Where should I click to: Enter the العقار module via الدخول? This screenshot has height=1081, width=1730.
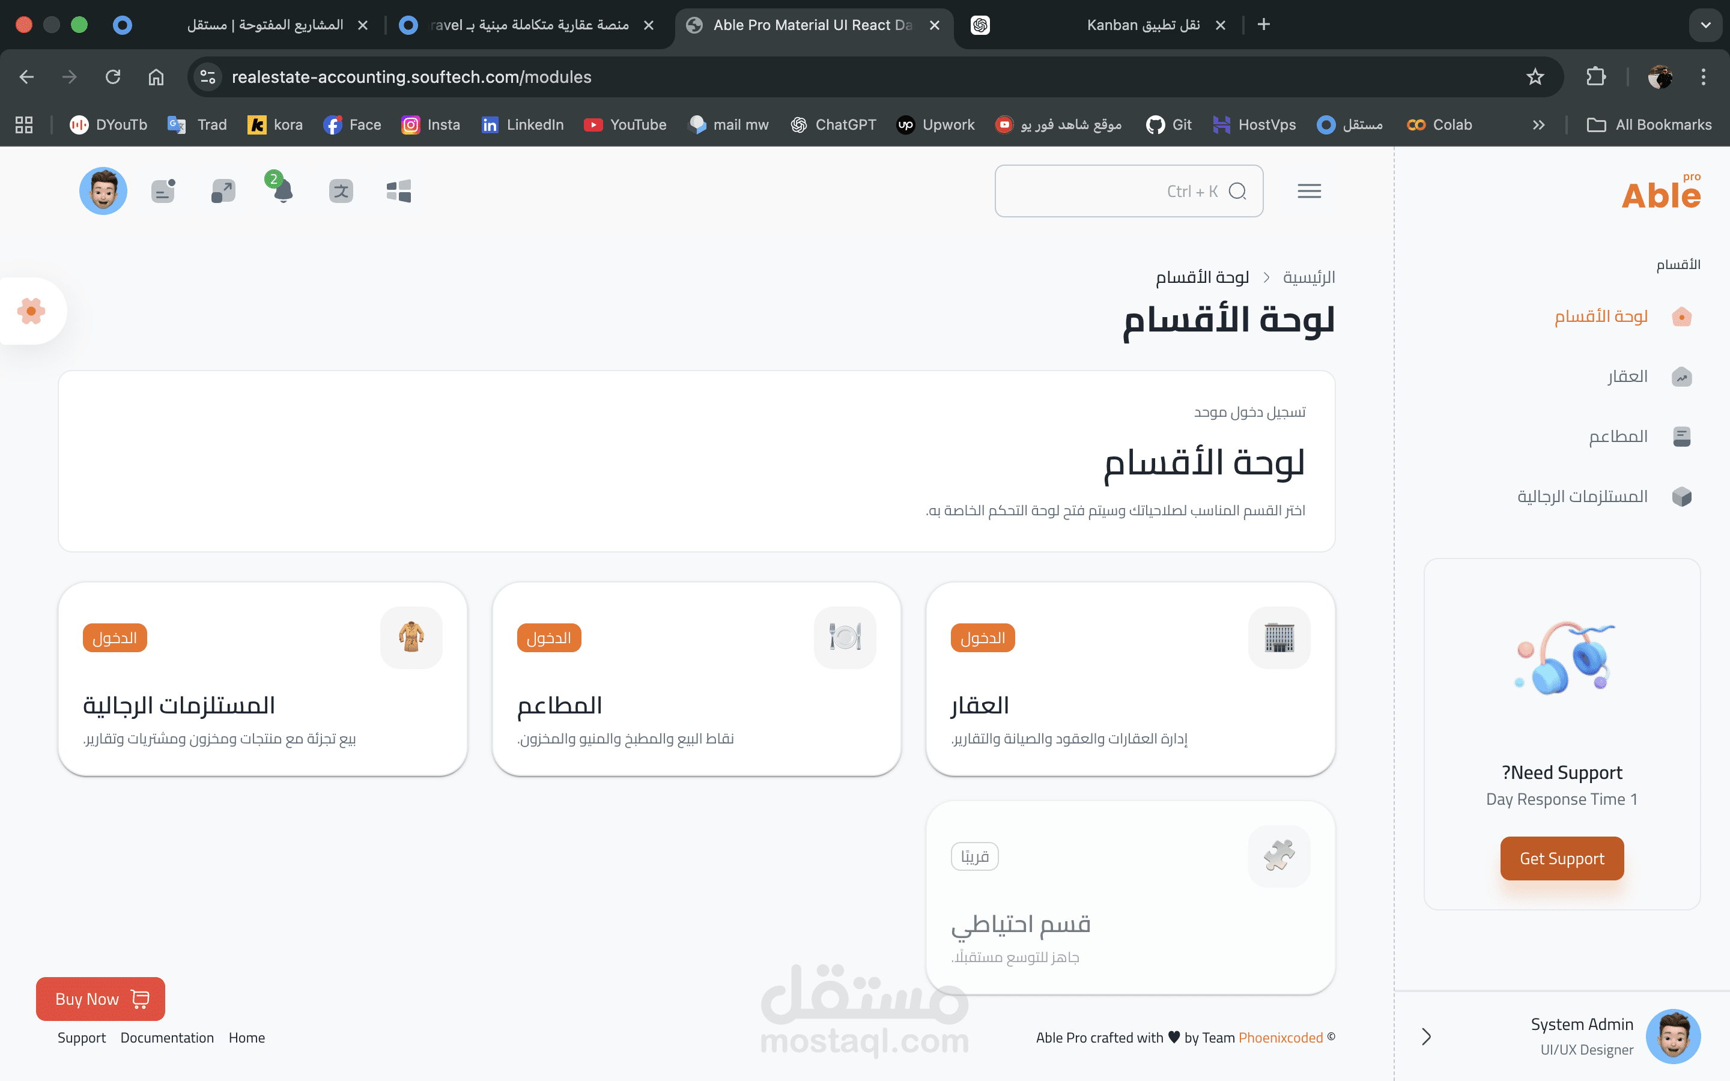tap(982, 638)
